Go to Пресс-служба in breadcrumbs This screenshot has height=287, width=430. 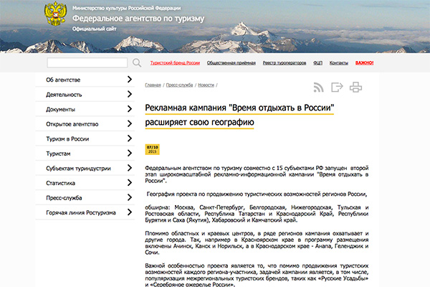pyautogui.click(x=179, y=85)
